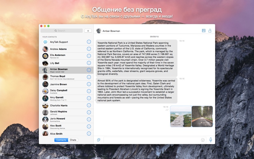Select contact Lilly Bell

(66, 63)
